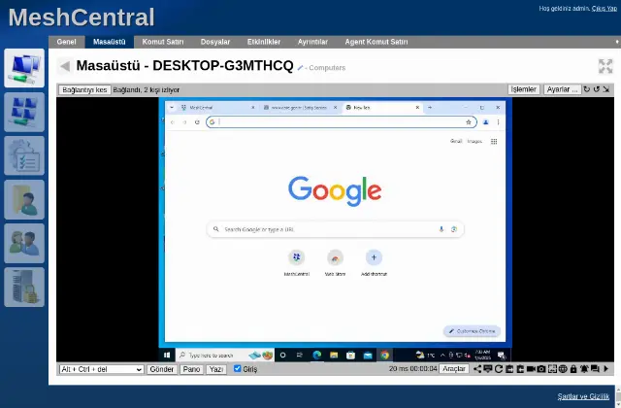The image size is (621, 408).
Task: Click the Chrome address bar
Action: pyautogui.click(x=342, y=122)
